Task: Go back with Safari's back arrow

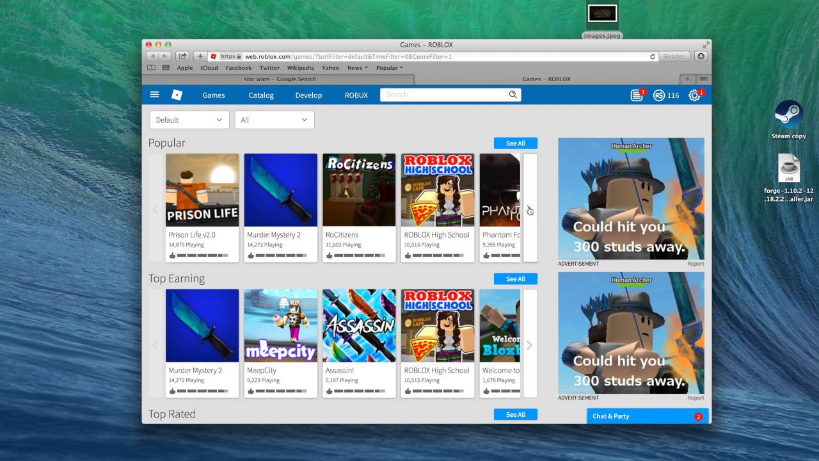Action: pyautogui.click(x=153, y=56)
